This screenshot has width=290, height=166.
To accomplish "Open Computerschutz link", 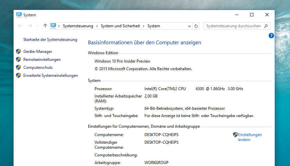I will point(38,68).
